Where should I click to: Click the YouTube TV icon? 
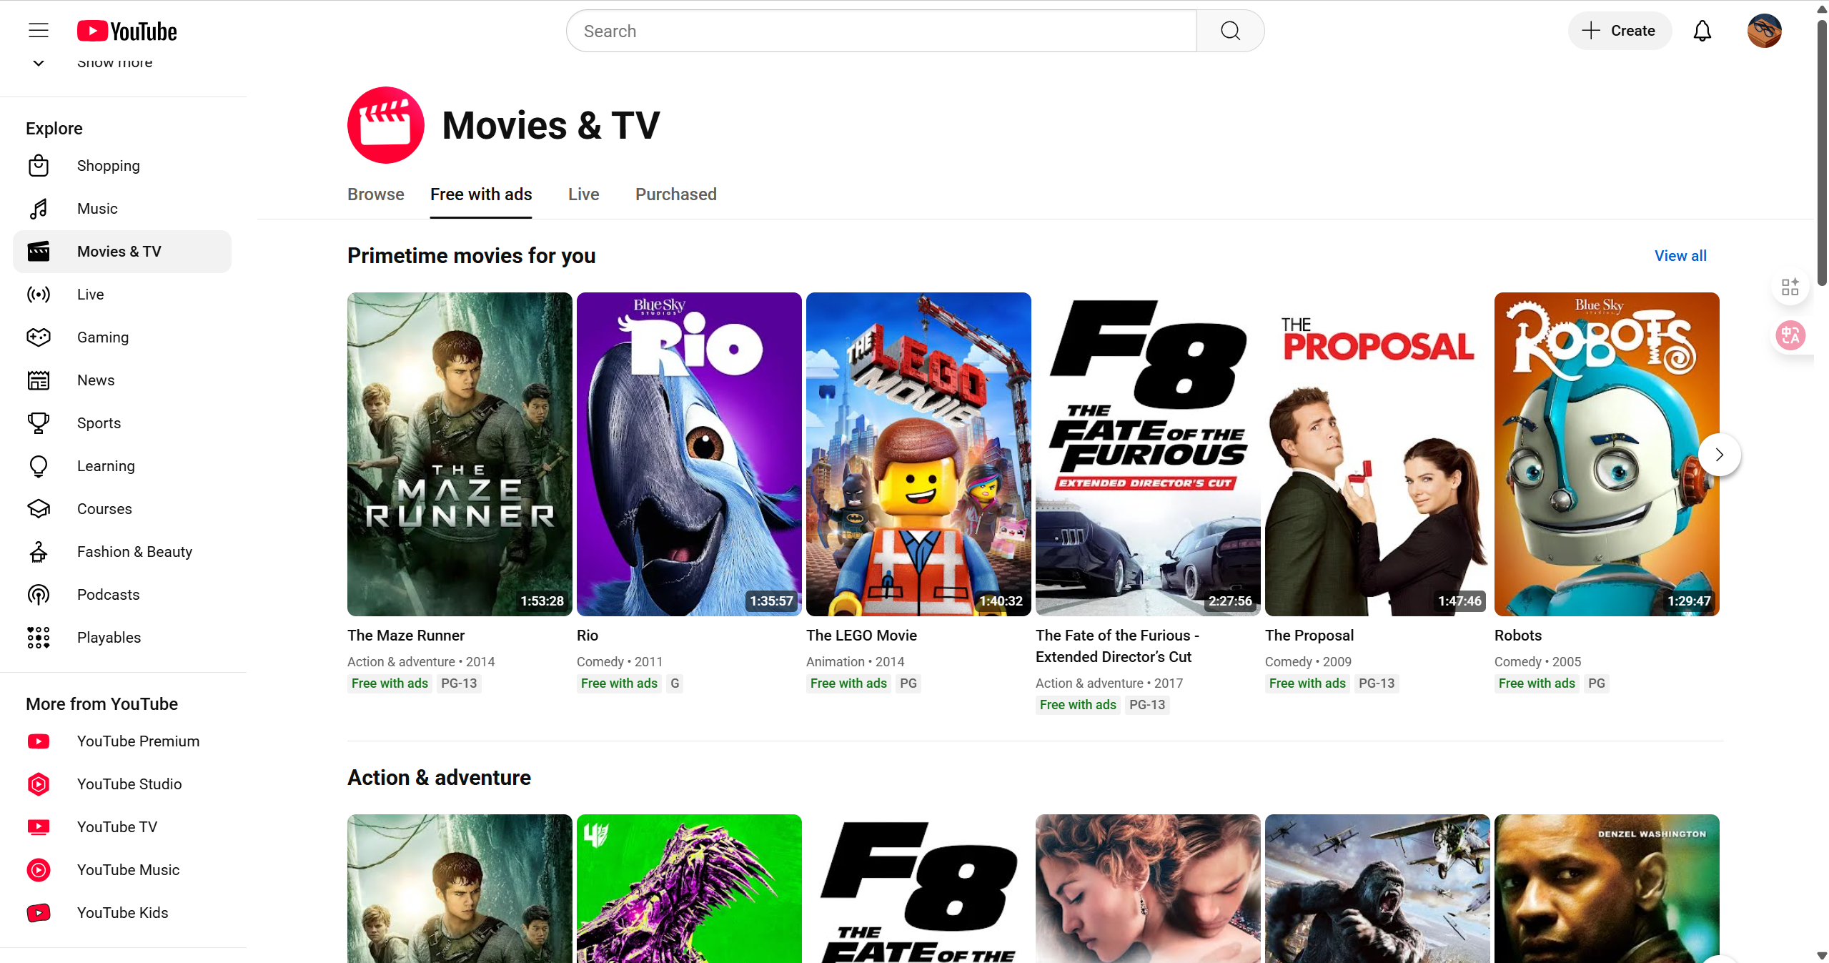pos(39,827)
